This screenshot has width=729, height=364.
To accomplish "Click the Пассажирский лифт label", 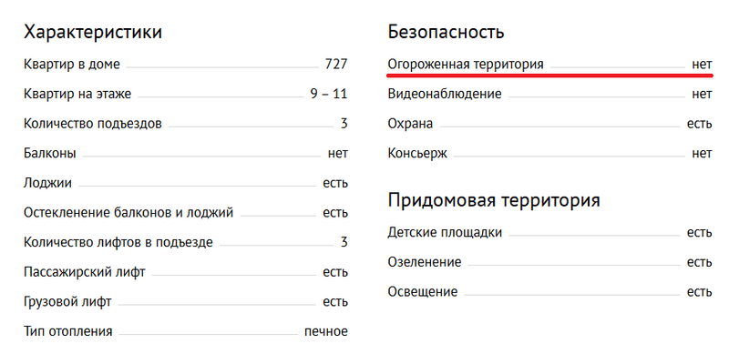I will 85,272.
